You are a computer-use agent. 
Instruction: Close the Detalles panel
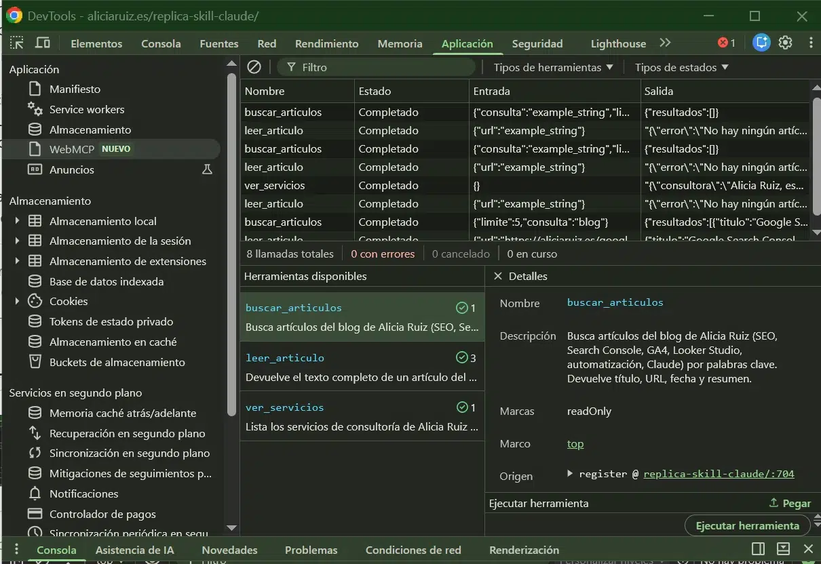[x=497, y=276]
